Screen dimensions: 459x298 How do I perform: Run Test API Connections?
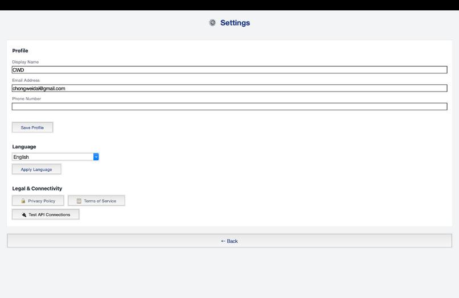[x=46, y=214]
